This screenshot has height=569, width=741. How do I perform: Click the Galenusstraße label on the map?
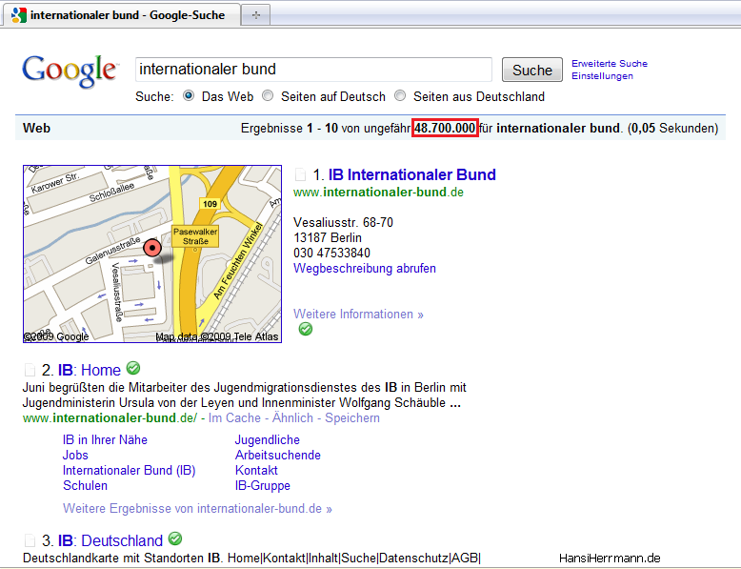[112, 252]
